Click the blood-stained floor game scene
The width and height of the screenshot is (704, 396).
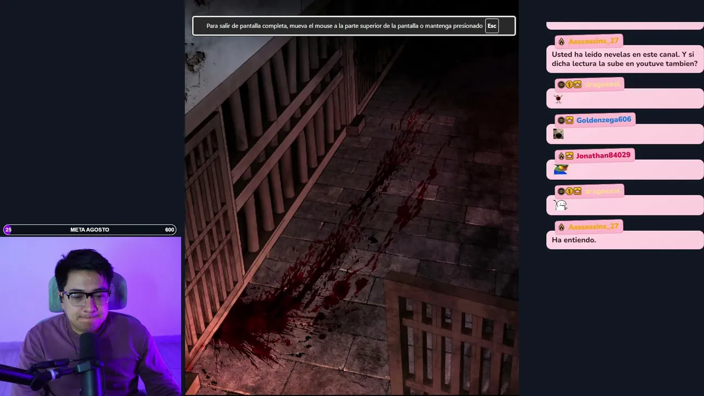pos(351,198)
